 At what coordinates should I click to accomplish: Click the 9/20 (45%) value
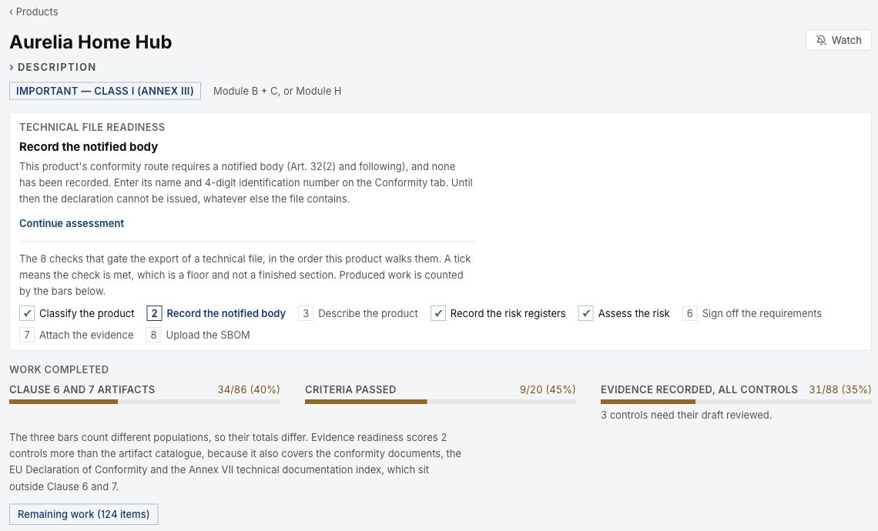pos(548,389)
